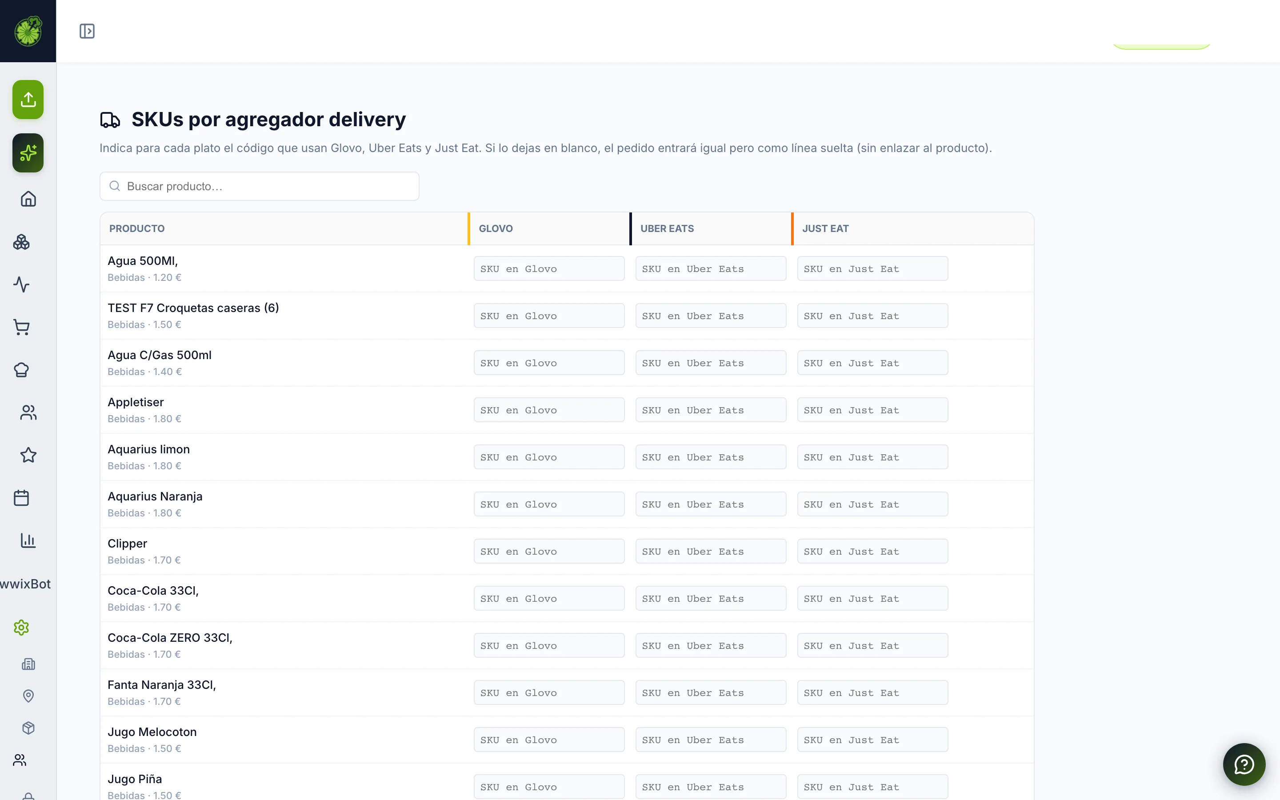Click Just Eat SKU field for Aquarius Naranja

pyautogui.click(x=872, y=504)
